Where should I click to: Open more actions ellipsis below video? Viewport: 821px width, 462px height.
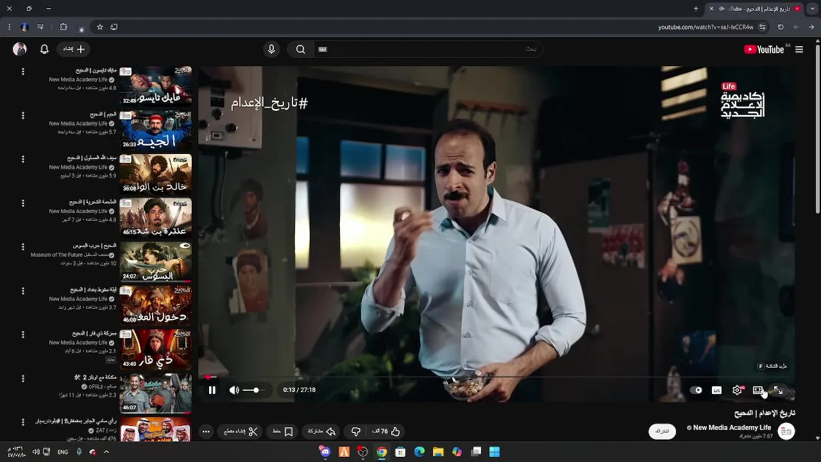click(x=206, y=432)
